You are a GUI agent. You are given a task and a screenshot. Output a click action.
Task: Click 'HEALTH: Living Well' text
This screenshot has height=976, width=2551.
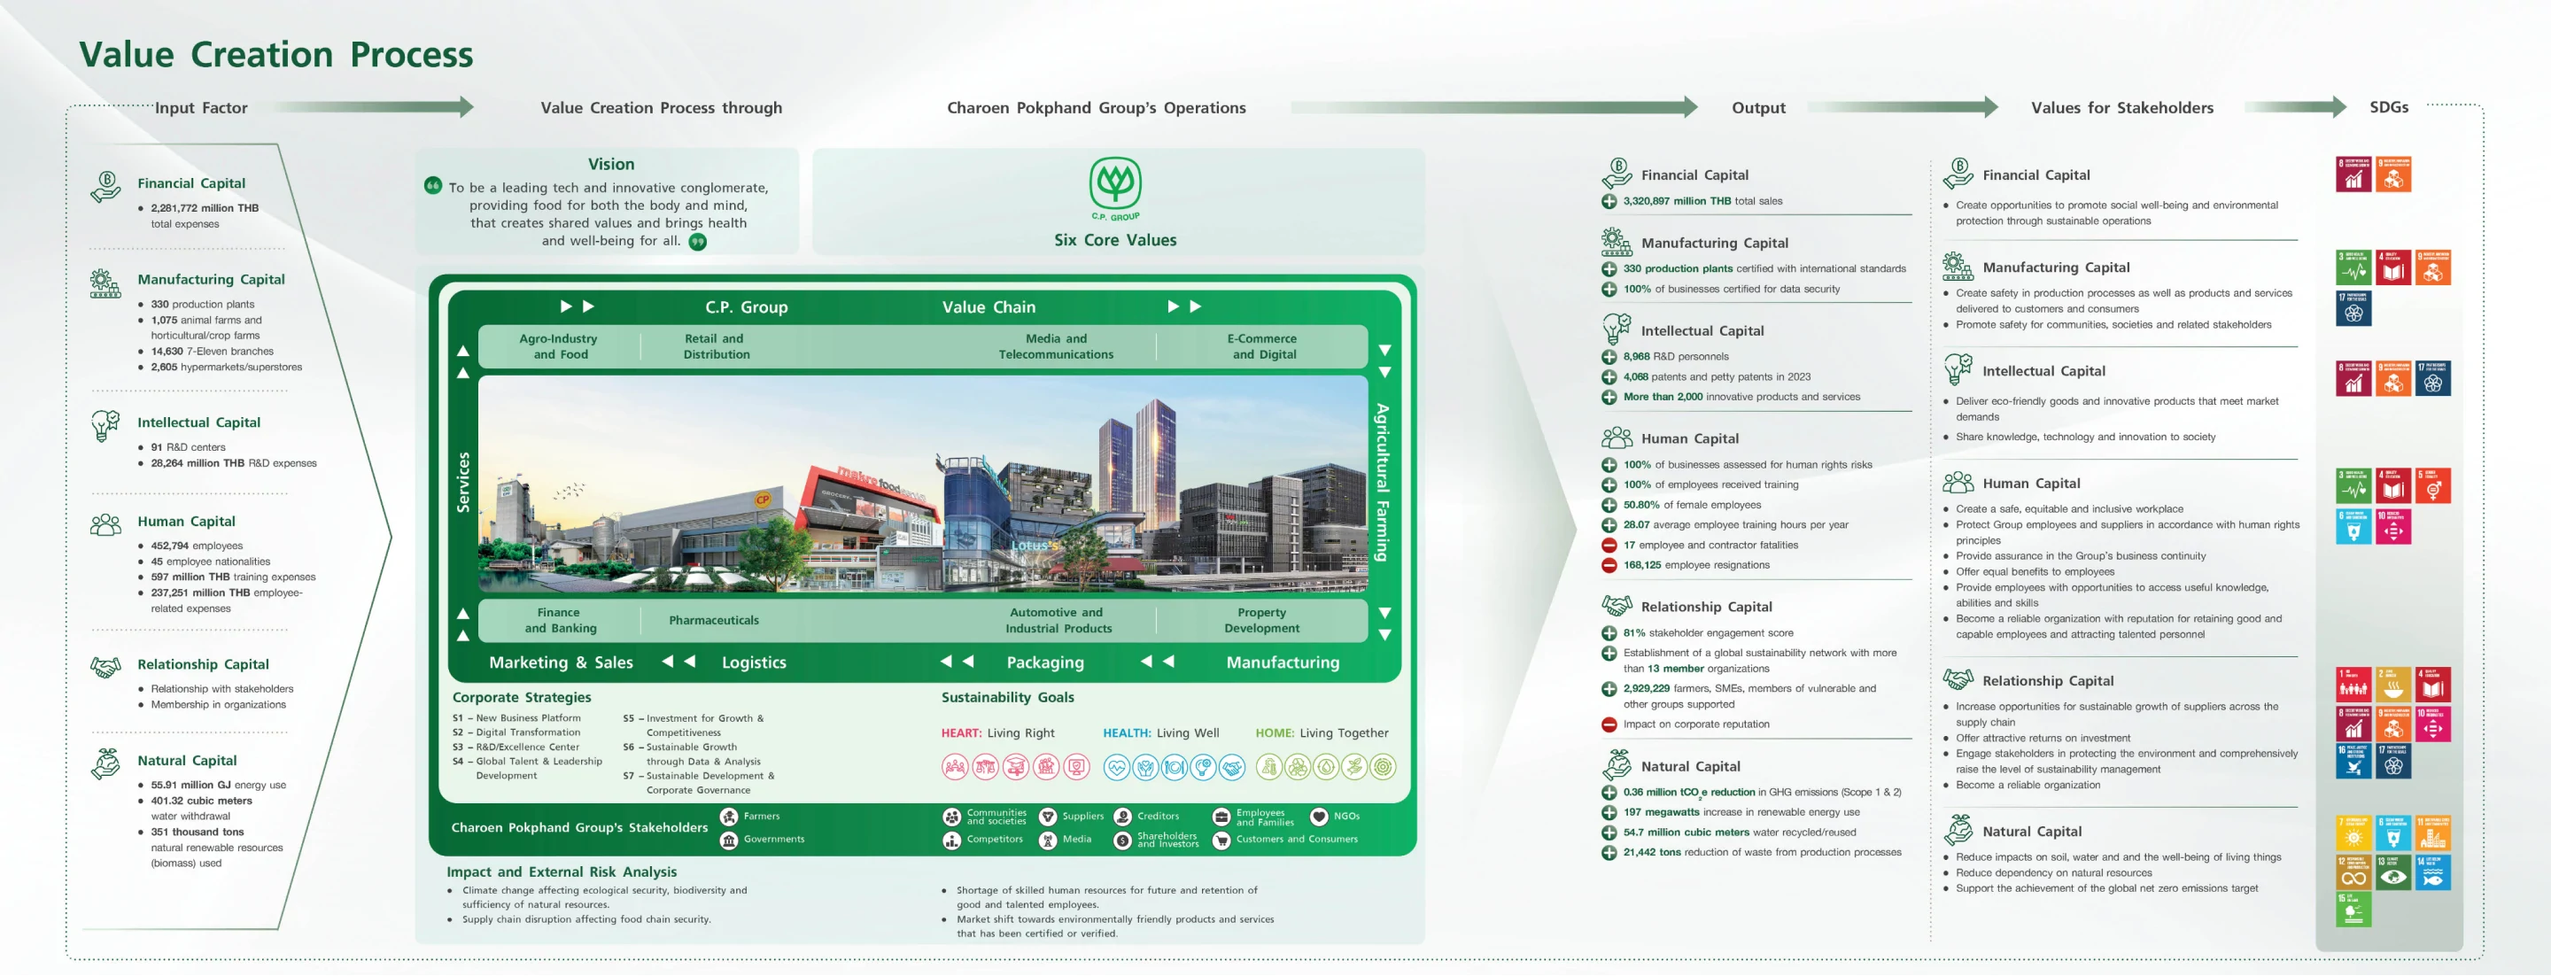[x=1160, y=733]
